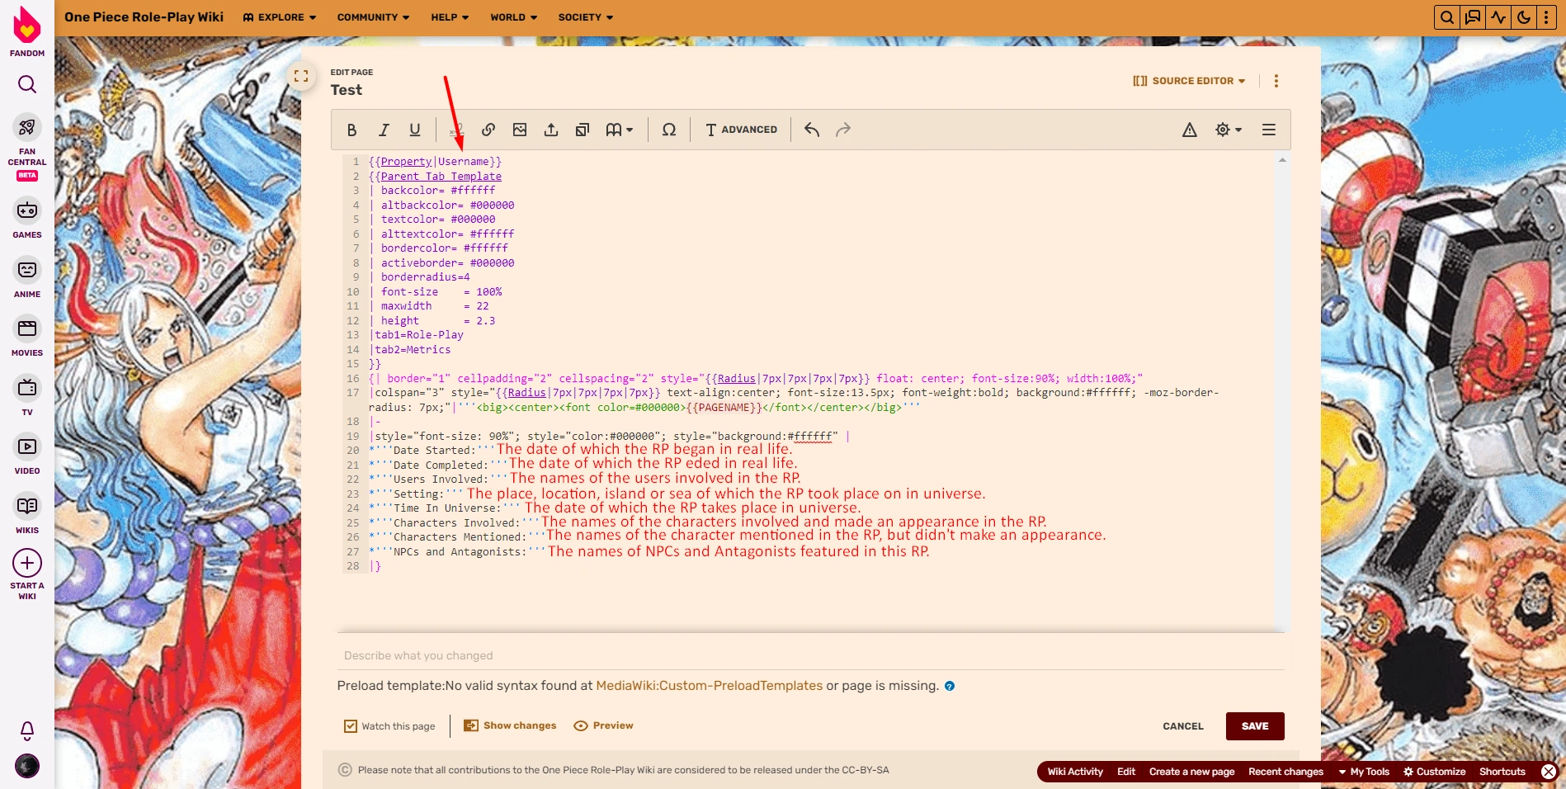The image size is (1566, 789).
Task: Click the Fandom logo
Action: 27,31
